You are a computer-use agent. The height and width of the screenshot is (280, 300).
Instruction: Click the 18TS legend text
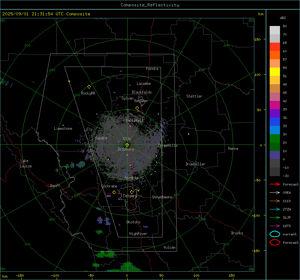click(287, 226)
